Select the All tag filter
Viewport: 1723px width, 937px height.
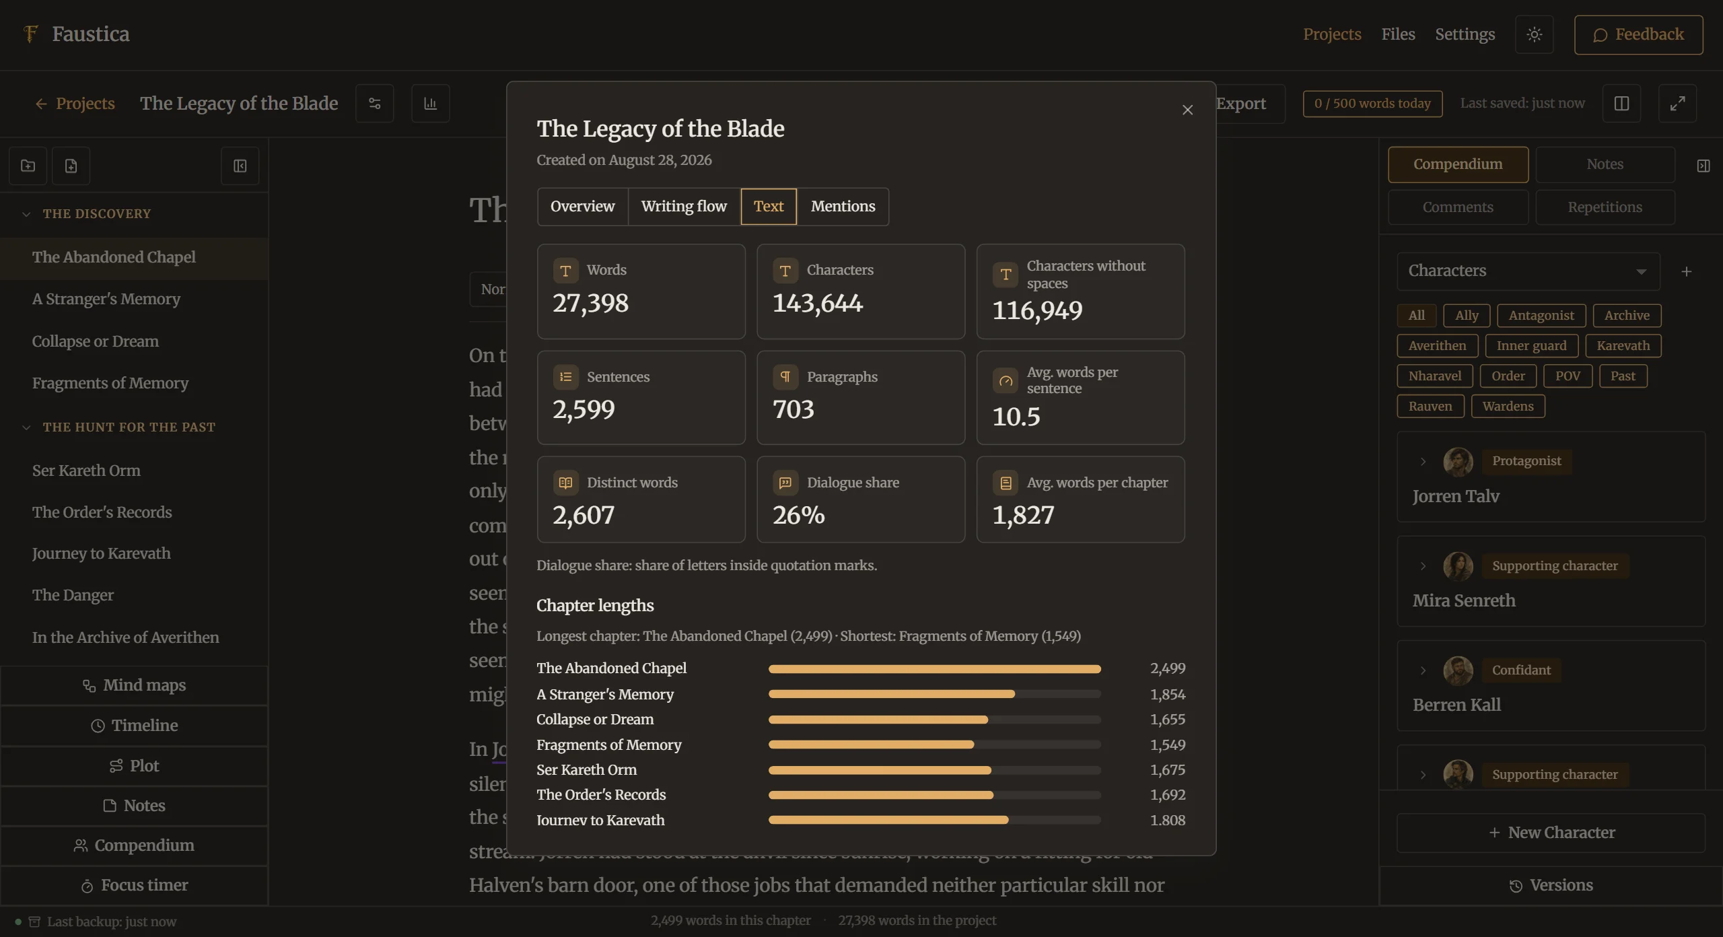1416,316
